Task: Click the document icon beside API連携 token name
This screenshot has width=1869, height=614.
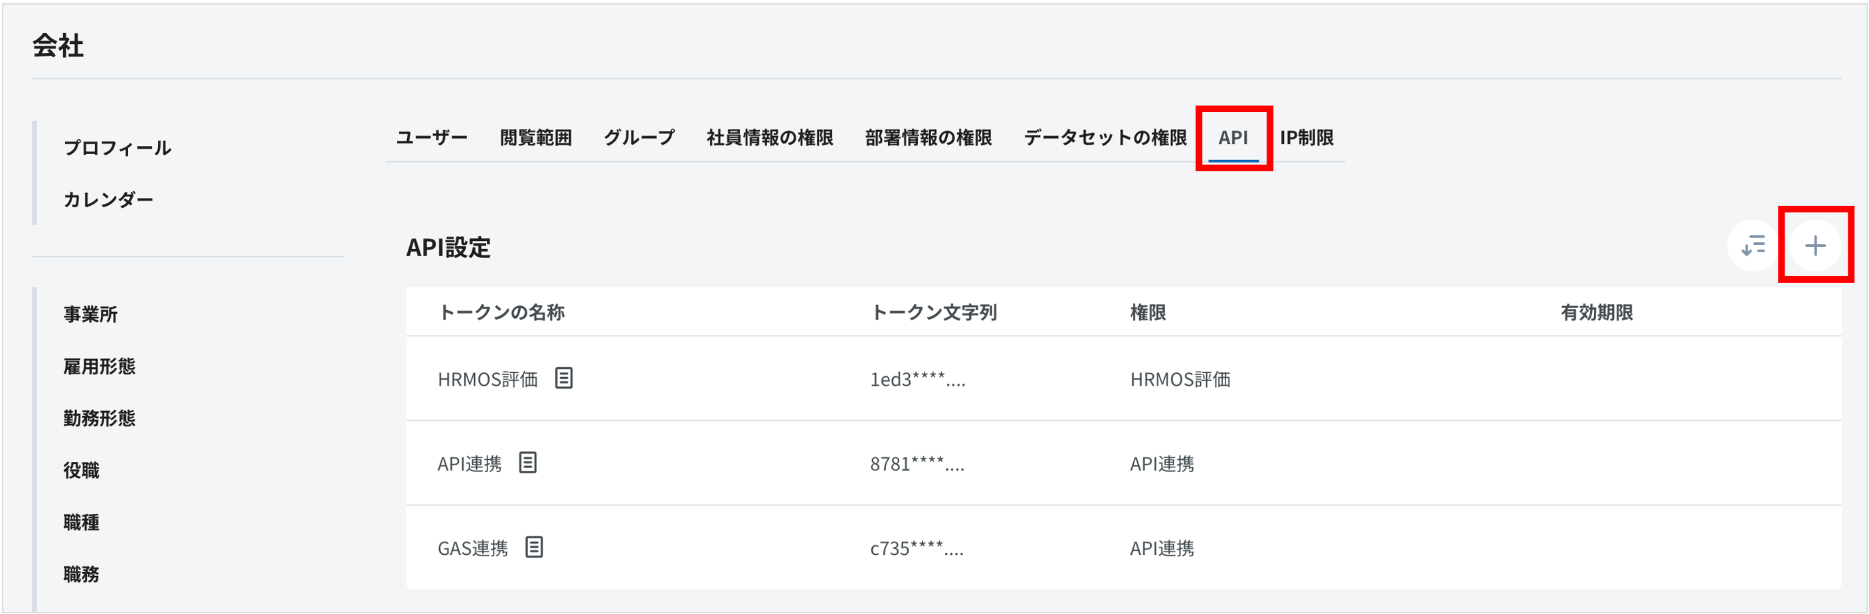Action: pyautogui.click(x=527, y=463)
